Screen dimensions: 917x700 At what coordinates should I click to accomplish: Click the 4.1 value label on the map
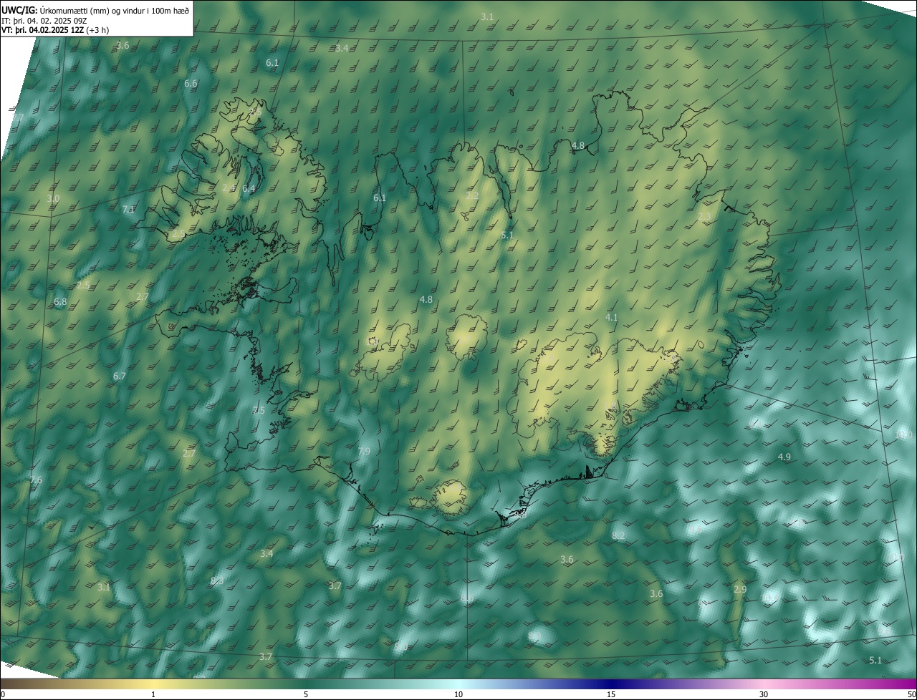pos(611,317)
